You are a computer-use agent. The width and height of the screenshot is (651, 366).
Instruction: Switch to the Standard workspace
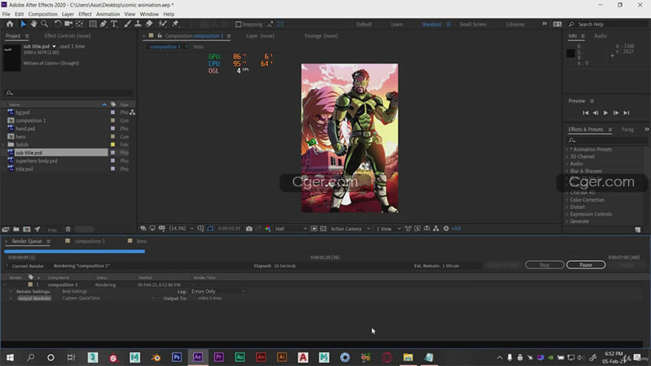431,24
